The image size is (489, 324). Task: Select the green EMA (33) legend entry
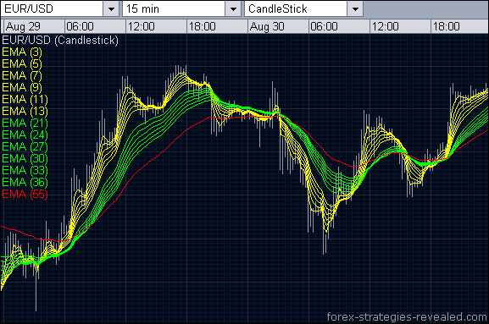click(25, 170)
